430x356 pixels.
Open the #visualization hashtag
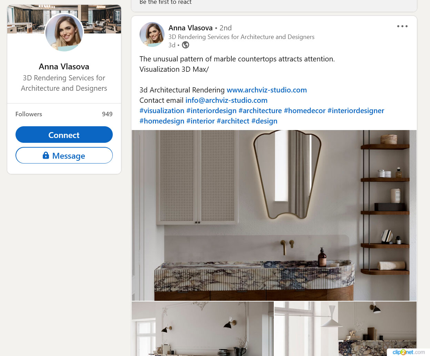tap(162, 111)
